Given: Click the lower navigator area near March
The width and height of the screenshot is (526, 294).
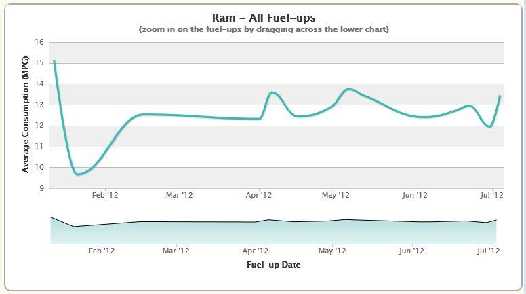Looking at the screenshot, I should 176,232.
